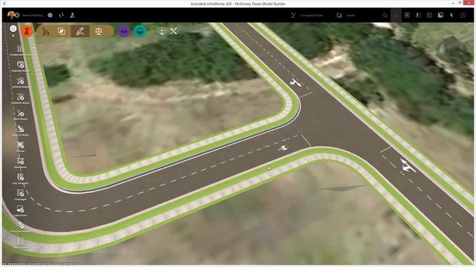476x267 pixels.
Task: Select the Easements tool
Action: coord(20,163)
